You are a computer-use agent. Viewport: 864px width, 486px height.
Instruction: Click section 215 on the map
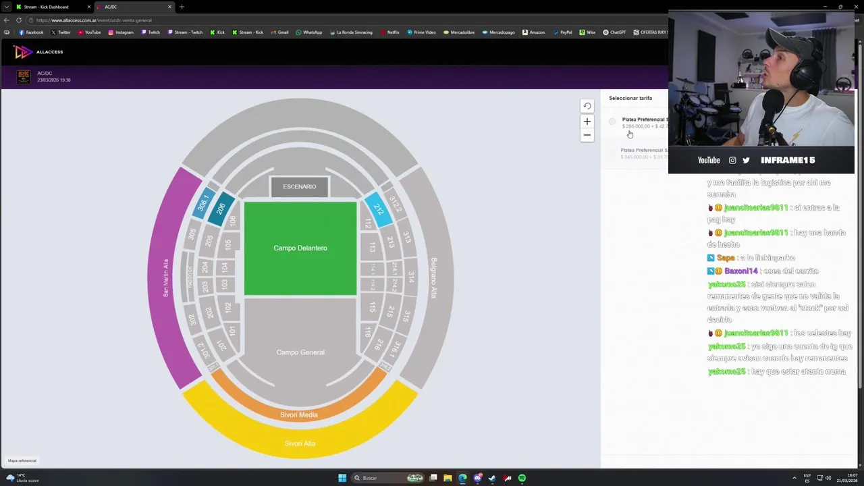(x=391, y=312)
